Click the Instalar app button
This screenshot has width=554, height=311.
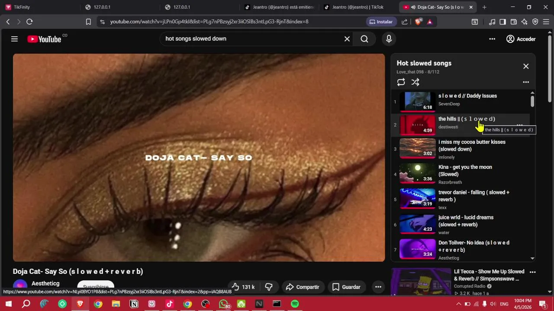click(381, 22)
